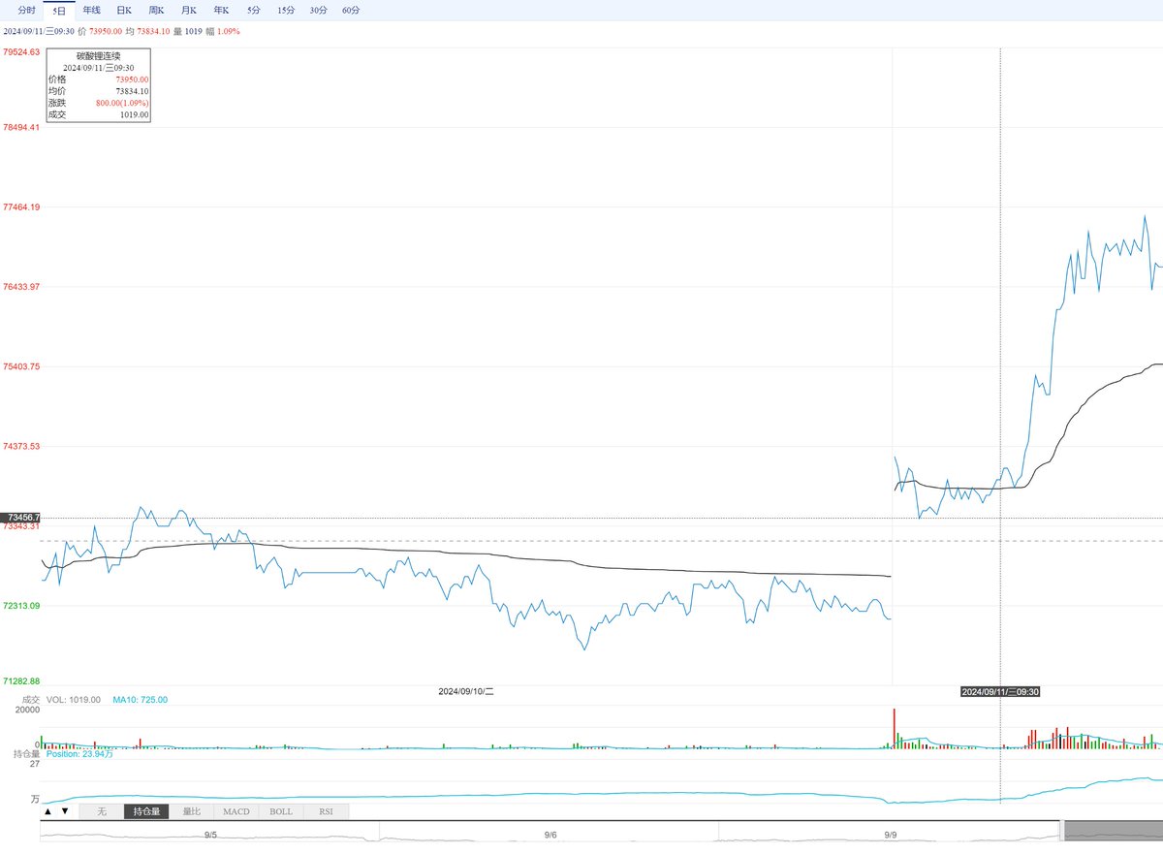Click the up triangle indicator arrow
This screenshot has width=1163, height=854.
[49, 811]
